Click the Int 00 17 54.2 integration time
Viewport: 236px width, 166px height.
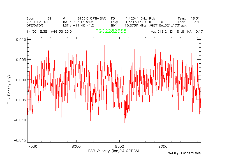(x=78, y=22)
